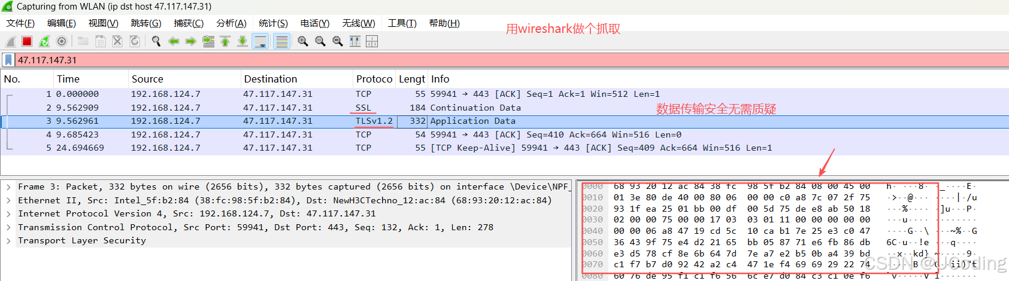Image resolution: width=1009 pixels, height=281 pixels.
Task: Click the open capture file folder icon
Action: tap(83, 41)
